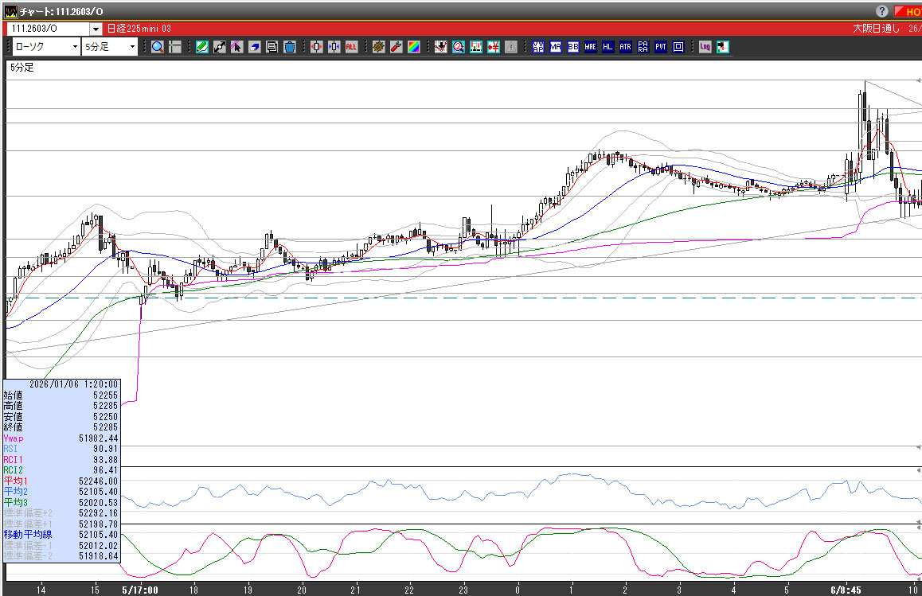Screen dimensions: 922x596
Task: Click the PARA parabolic indicator button
Action: point(643,47)
